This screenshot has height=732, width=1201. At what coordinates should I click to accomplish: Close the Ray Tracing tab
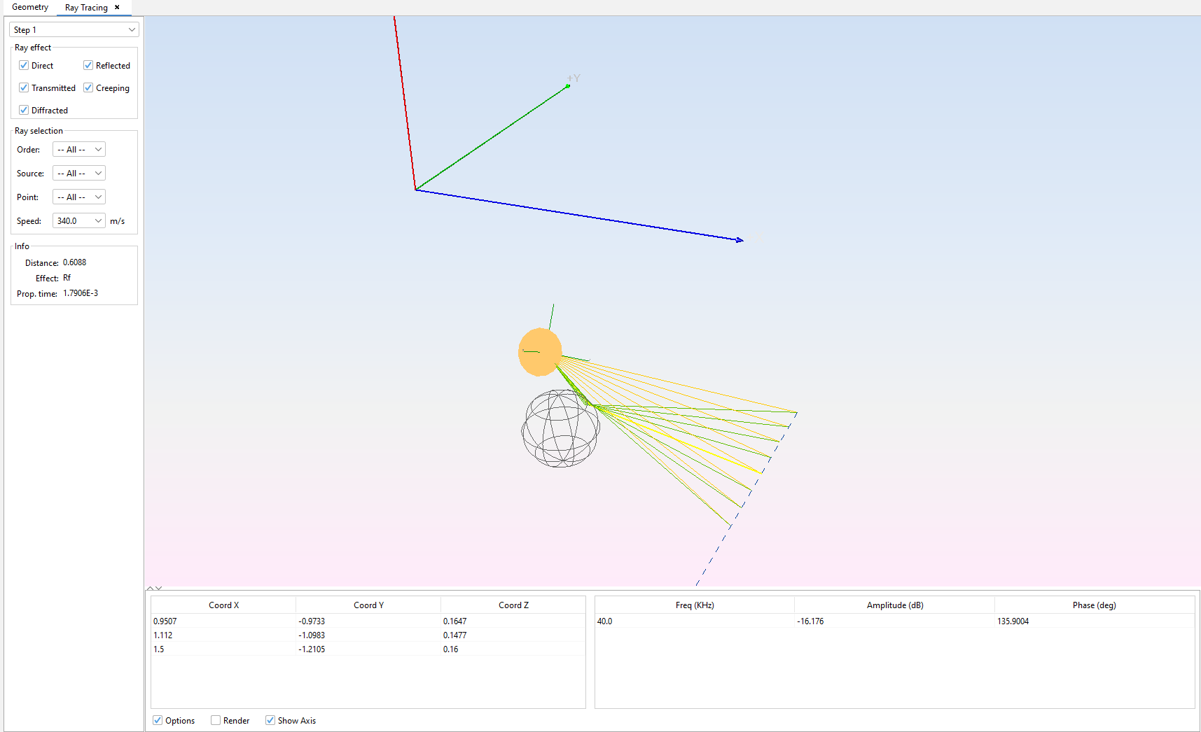click(x=117, y=8)
